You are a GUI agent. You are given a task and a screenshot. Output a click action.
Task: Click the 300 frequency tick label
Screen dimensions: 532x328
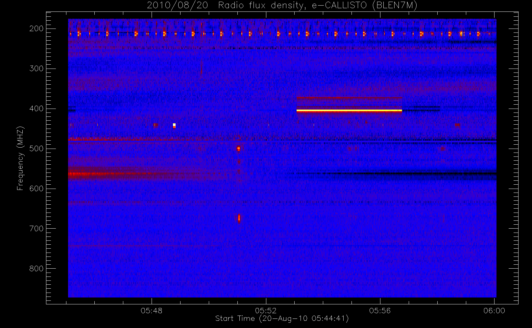(36, 69)
